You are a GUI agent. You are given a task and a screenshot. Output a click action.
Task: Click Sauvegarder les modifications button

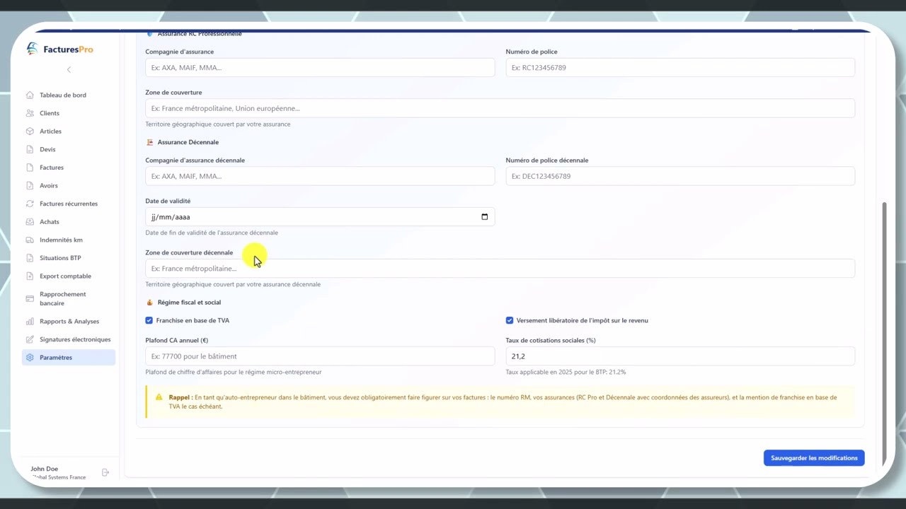pyautogui.click(x=814, y=458)
